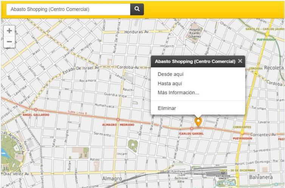
Task: Click the "Recoleta" neighborhood label
Action: click(274, 68)
